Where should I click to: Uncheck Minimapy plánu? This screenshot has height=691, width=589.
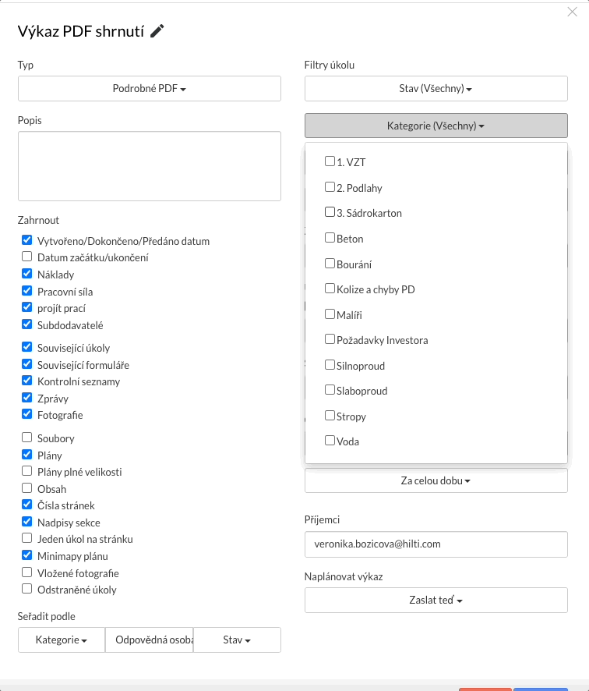(x=26, y=555)
